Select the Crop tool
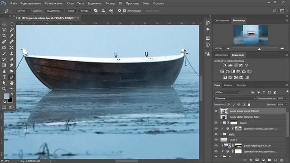 [x=4, y=36]
